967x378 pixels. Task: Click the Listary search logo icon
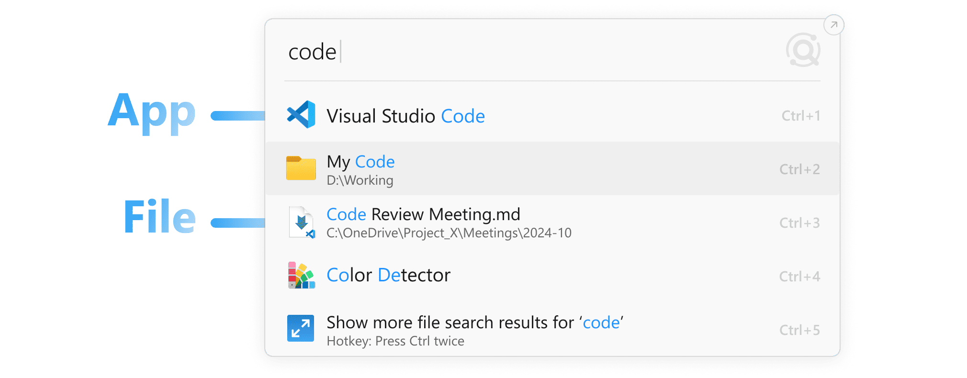click(x=803, y=50)
